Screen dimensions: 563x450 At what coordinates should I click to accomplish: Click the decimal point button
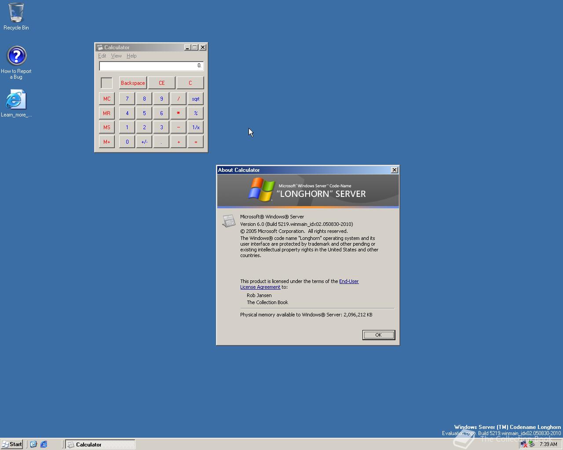[161, 142]
